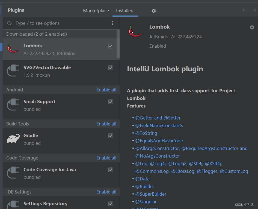The width and height of the screenshot is (258, 209).
Task: Switch to the Marketplace tab
Action: point(96,11)
